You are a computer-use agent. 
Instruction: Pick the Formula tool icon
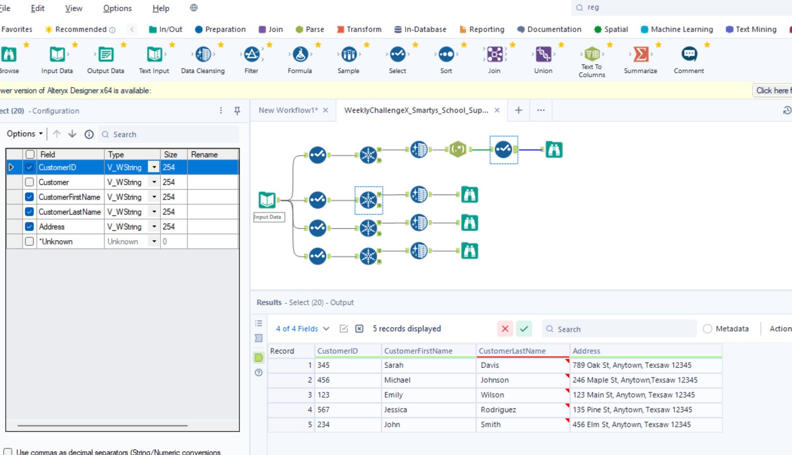[300, 54]
